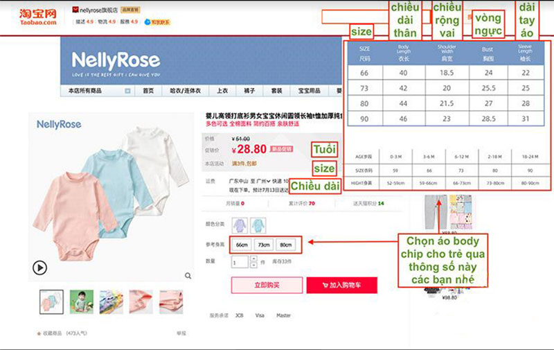The width and height of the screenshot is (554, 350).
Task: Click the Visa service label
Action: coord(260,315)
